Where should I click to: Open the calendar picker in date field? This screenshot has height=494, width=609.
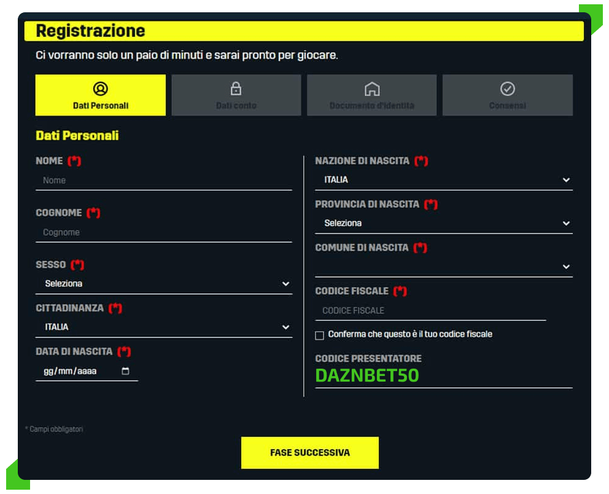(x=126, y=371)
